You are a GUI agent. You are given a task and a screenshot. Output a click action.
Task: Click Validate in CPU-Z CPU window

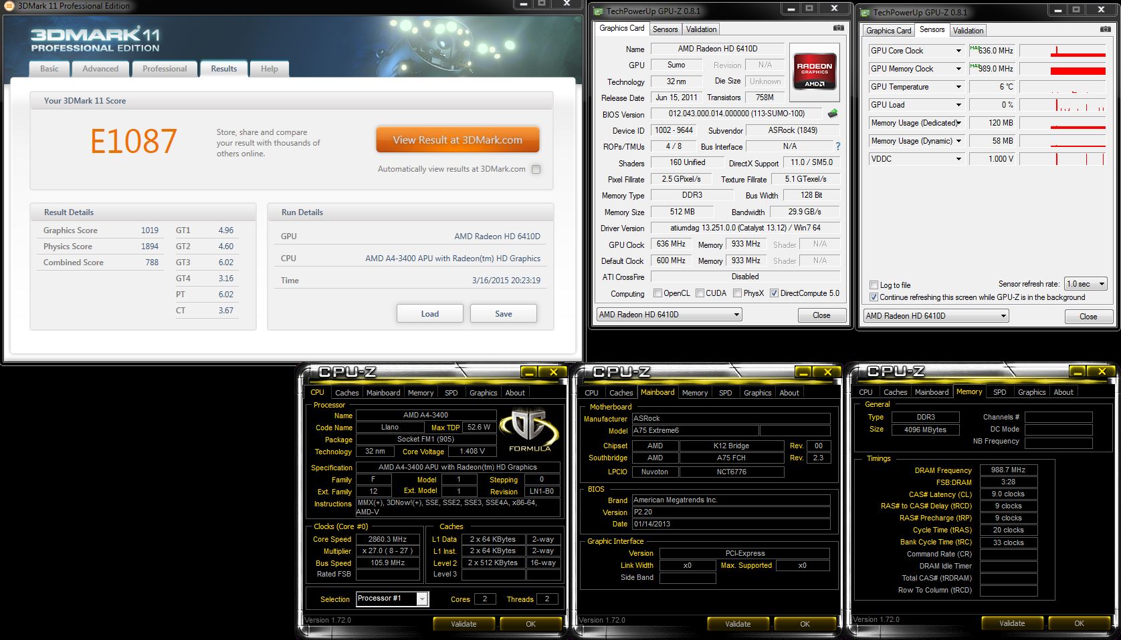(x=464, y=624)
